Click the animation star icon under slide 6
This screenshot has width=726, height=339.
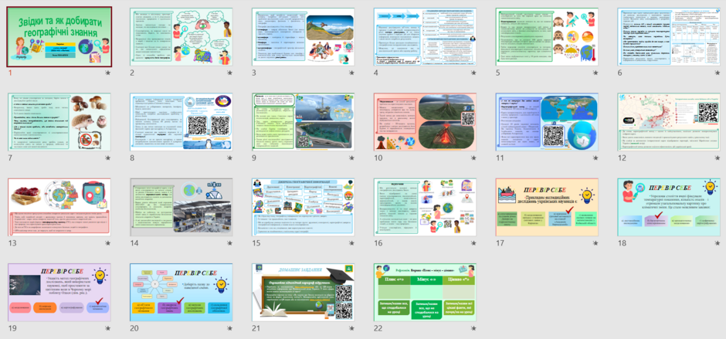pos(718,73)
